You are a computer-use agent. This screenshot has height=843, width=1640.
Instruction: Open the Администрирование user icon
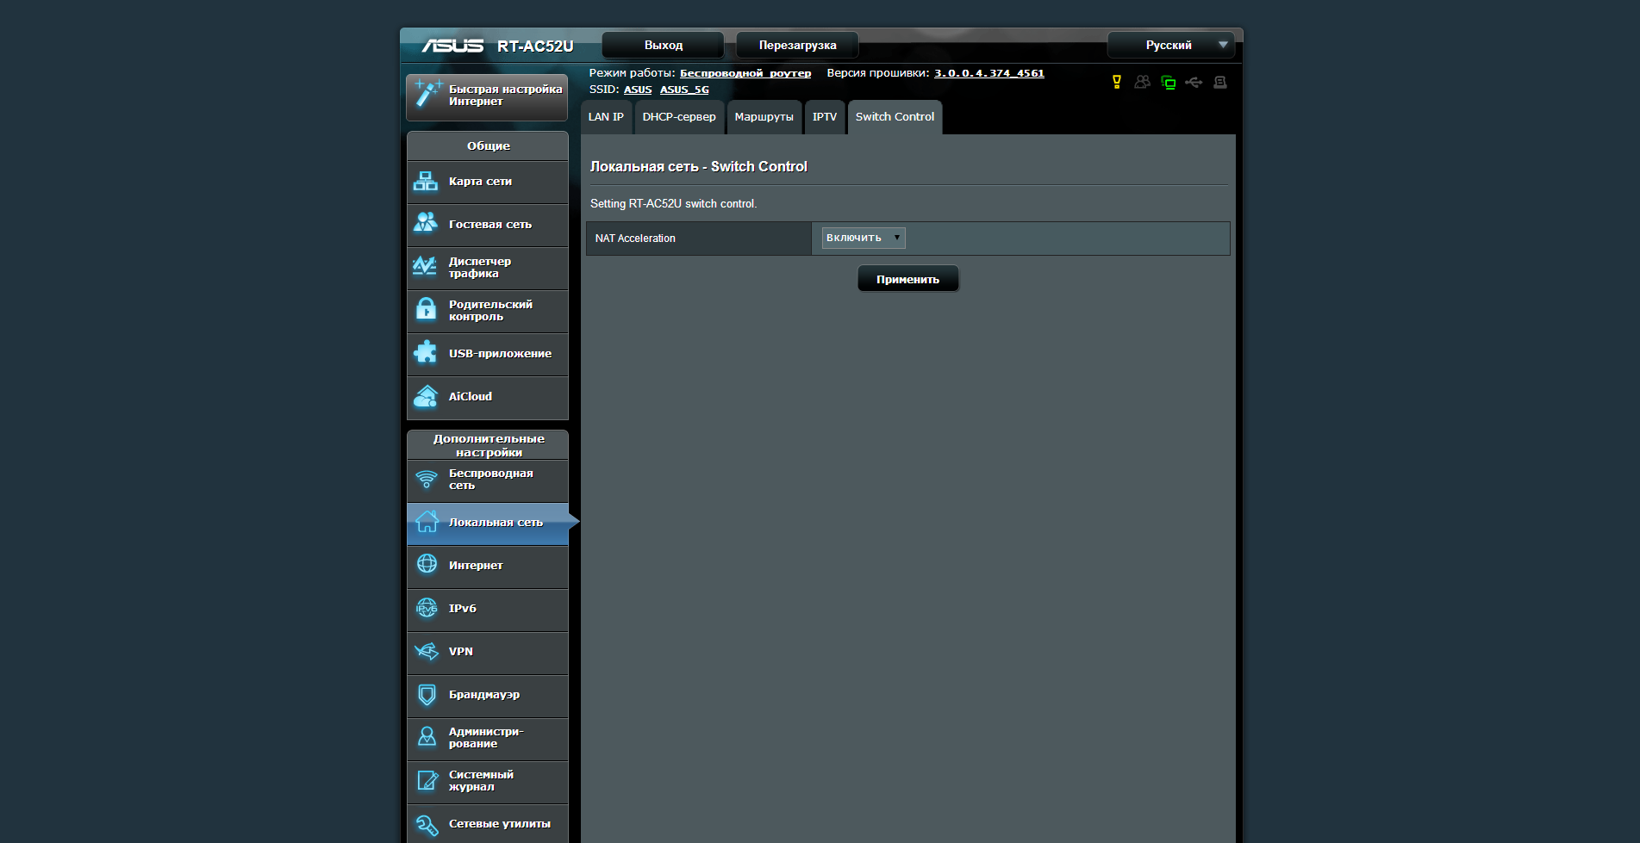(427, 737)
